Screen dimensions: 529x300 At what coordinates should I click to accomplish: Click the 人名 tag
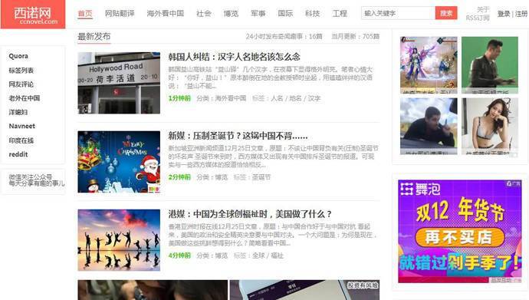coord(277,98)
